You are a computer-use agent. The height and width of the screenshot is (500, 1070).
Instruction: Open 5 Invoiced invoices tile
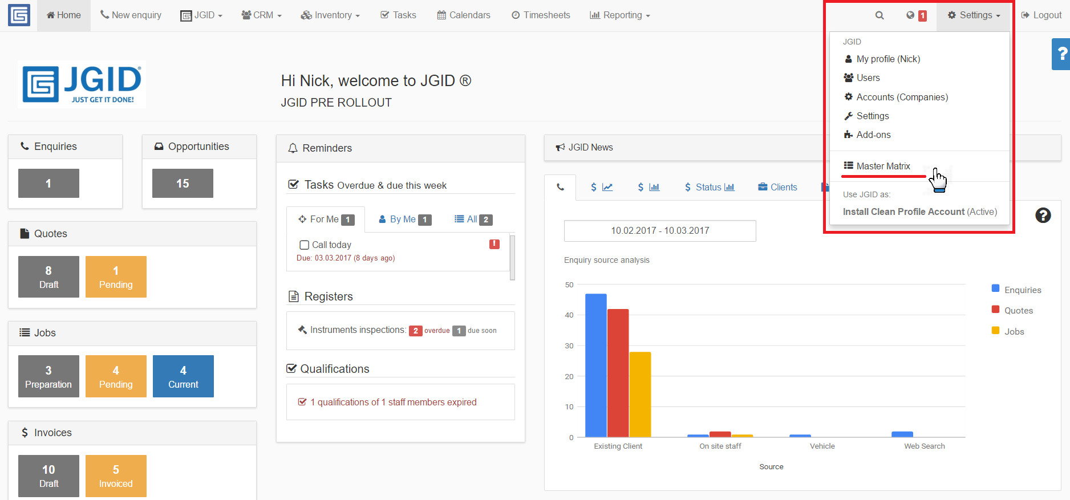[x=116, y=476]
